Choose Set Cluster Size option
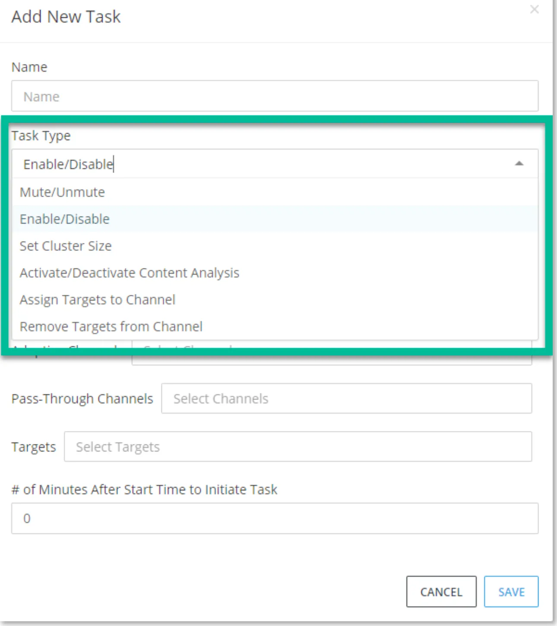This screenshot has width=557, height=626. coord(275,246)
